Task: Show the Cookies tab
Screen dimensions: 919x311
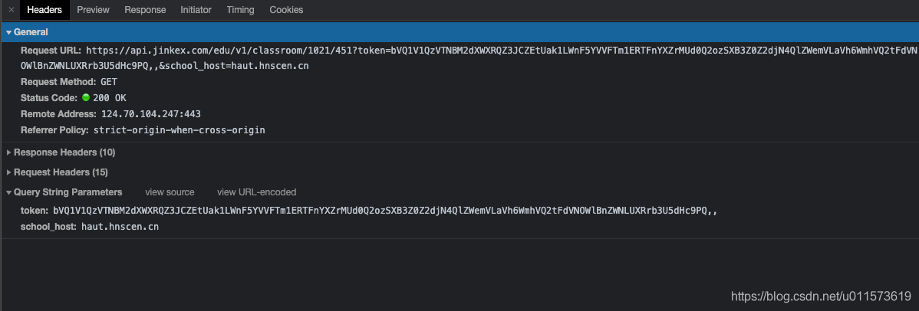Action: [x=286, y=9]
